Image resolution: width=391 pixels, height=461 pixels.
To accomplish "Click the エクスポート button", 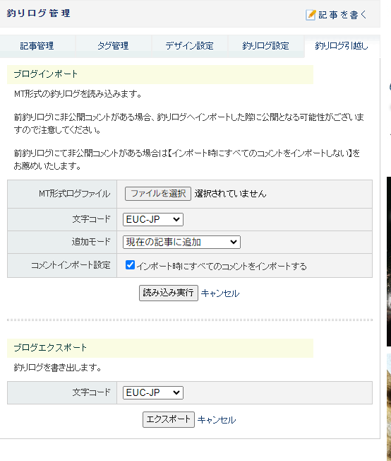I will tap(169, 419).
